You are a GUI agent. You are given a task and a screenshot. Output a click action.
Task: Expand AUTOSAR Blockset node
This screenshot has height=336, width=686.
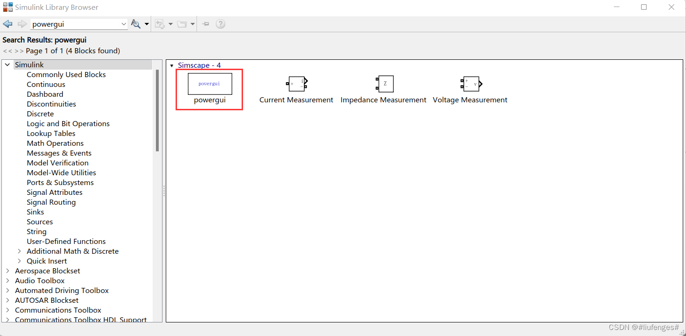coord(7,300)
